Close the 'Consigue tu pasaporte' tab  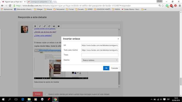[x=51, y=2]
